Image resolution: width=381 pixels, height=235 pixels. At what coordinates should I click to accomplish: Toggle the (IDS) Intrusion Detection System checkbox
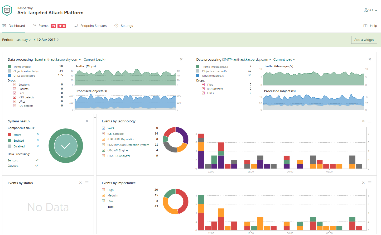[103, 145]
